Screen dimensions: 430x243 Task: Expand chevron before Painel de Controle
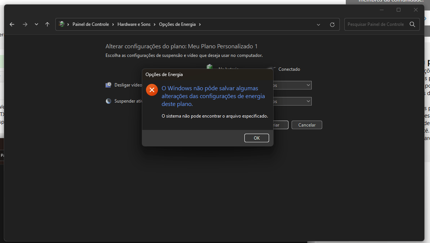coord(68,24)
